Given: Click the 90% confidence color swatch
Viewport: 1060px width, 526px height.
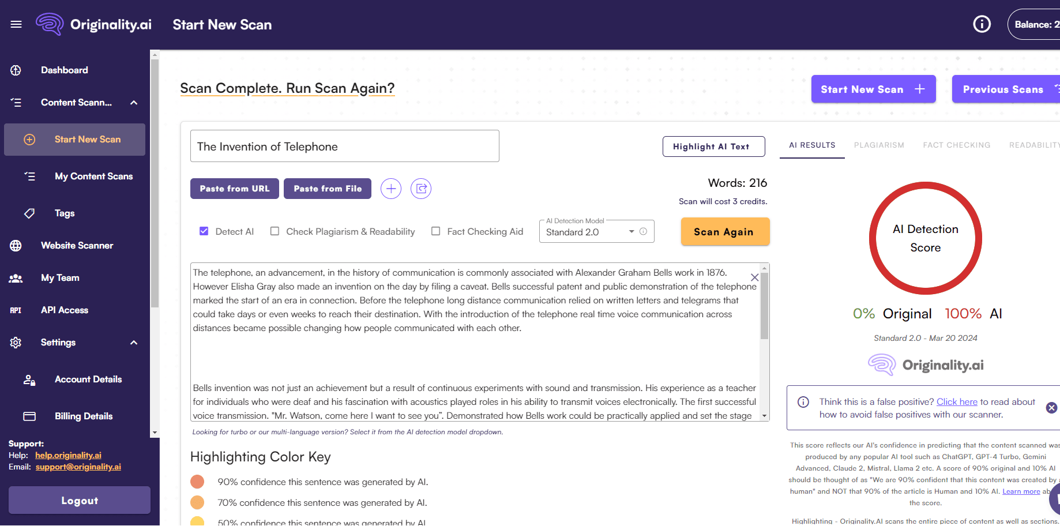Looking at the screenshot, I should 197,482.
